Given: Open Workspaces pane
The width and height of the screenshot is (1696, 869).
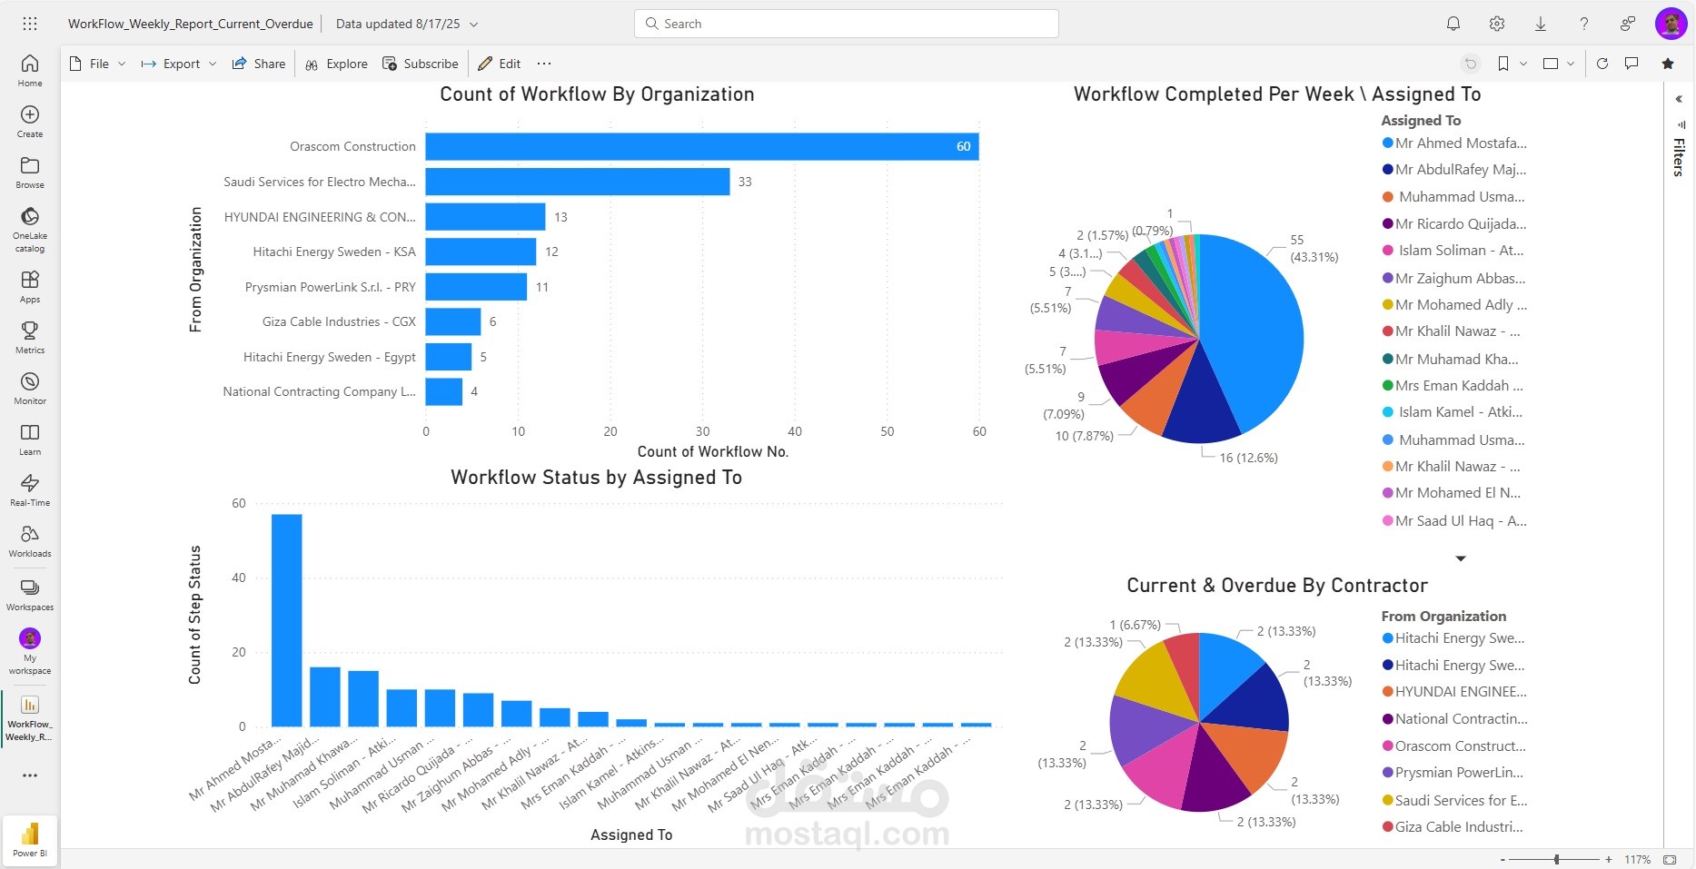Looking at the screenshot, I should [x=30, y=594].
